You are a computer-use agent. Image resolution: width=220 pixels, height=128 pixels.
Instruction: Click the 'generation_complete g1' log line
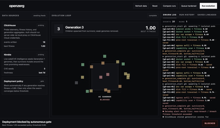point(184,52)
